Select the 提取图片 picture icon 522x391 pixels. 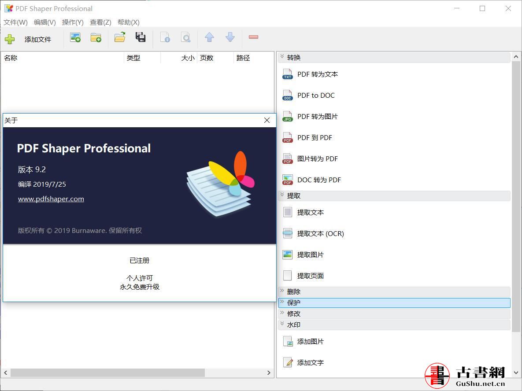(x=287, y=255)
